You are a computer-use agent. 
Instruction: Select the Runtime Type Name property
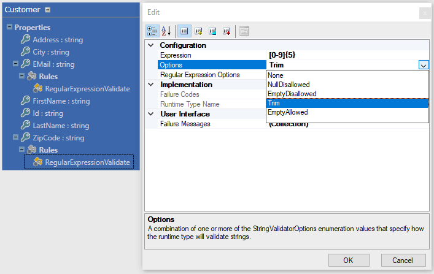pyautogui.click(x=212, y=104)
